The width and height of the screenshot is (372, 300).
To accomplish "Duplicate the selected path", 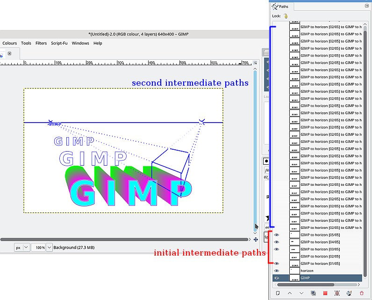I will [313, 293].
